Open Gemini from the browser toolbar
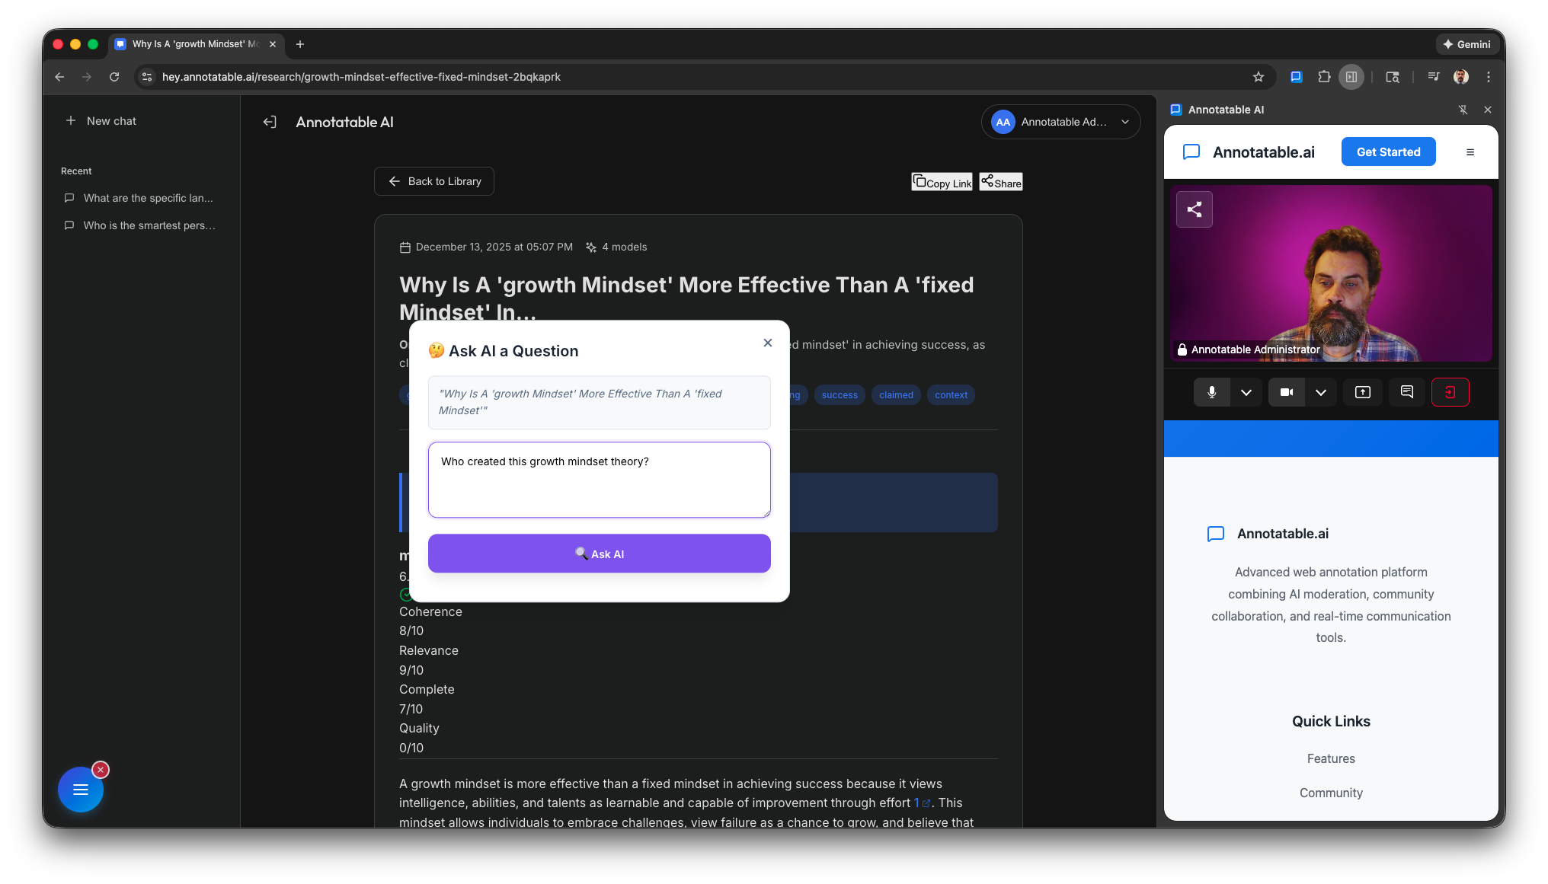1548x884 pixels. point(1466,43)
